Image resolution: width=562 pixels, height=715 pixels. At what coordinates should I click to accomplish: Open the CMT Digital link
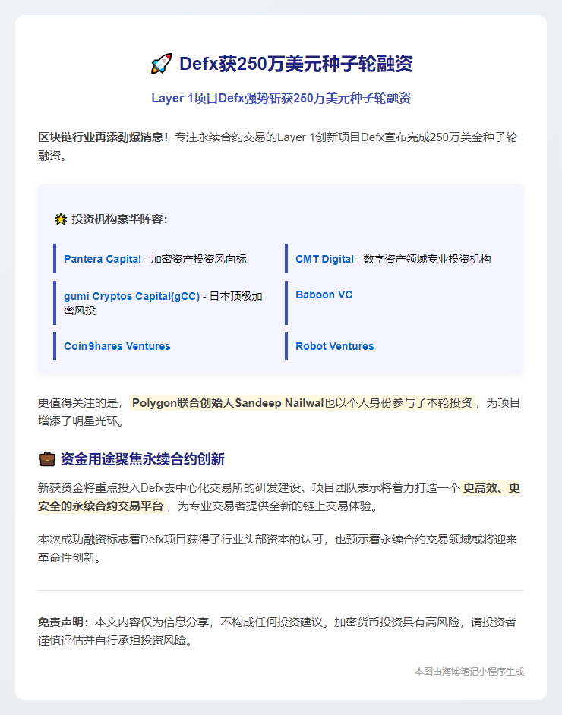[x=324, y=259]
